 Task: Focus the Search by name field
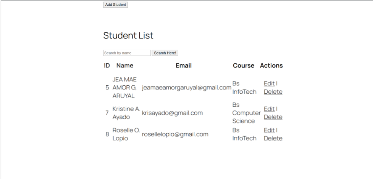(x=127, y=53)
